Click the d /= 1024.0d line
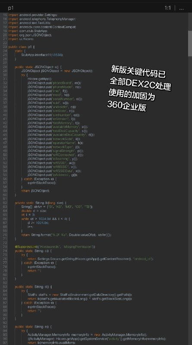Image resolution: width=192 pixels, height=345 pixels. coord(38,223)
